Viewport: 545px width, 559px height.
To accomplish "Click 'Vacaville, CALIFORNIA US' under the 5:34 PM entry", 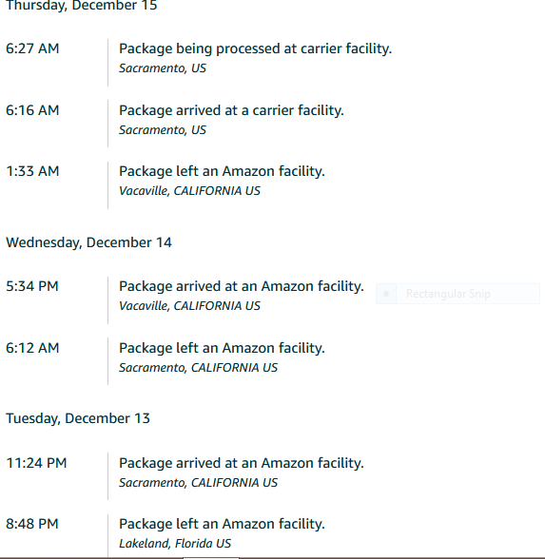I will 189,306.
